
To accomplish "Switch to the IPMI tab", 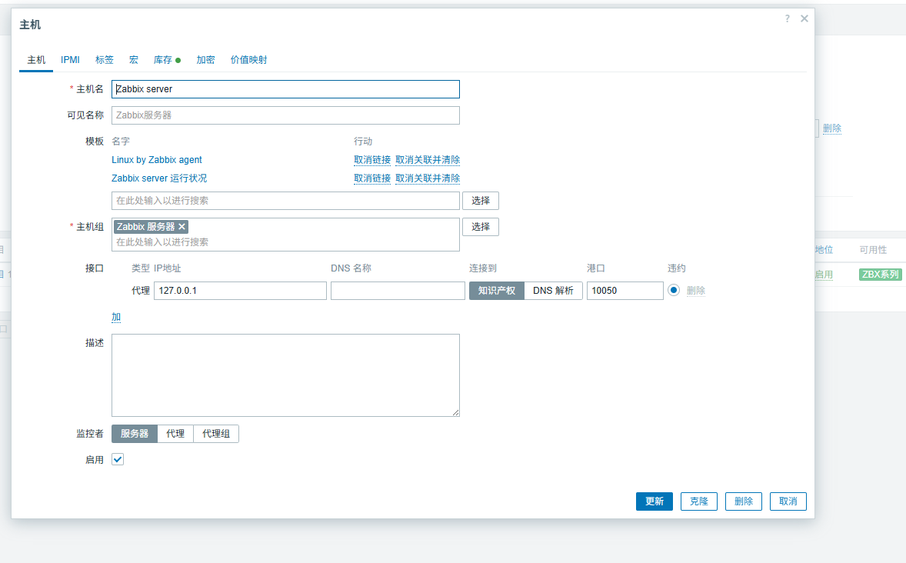I will 71,60.
